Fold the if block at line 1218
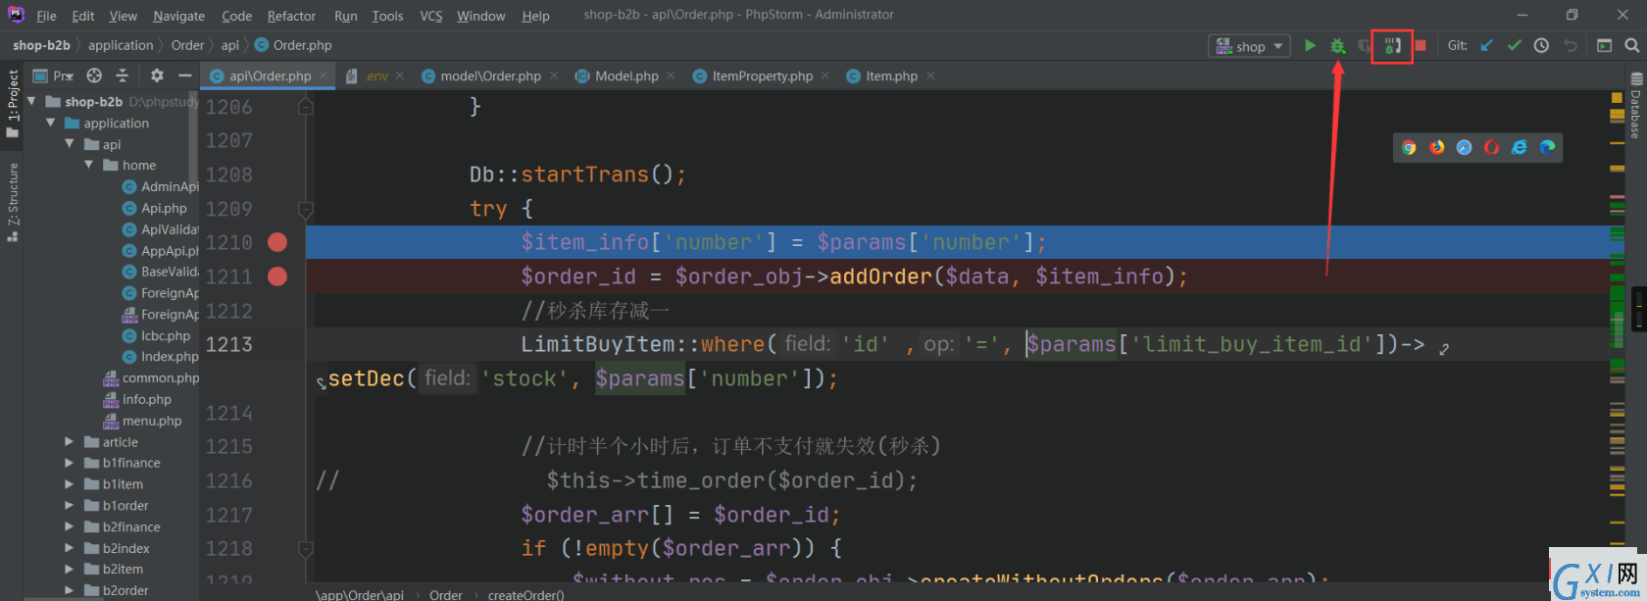Screen dimensions: 1647x601 coord(306,548)
